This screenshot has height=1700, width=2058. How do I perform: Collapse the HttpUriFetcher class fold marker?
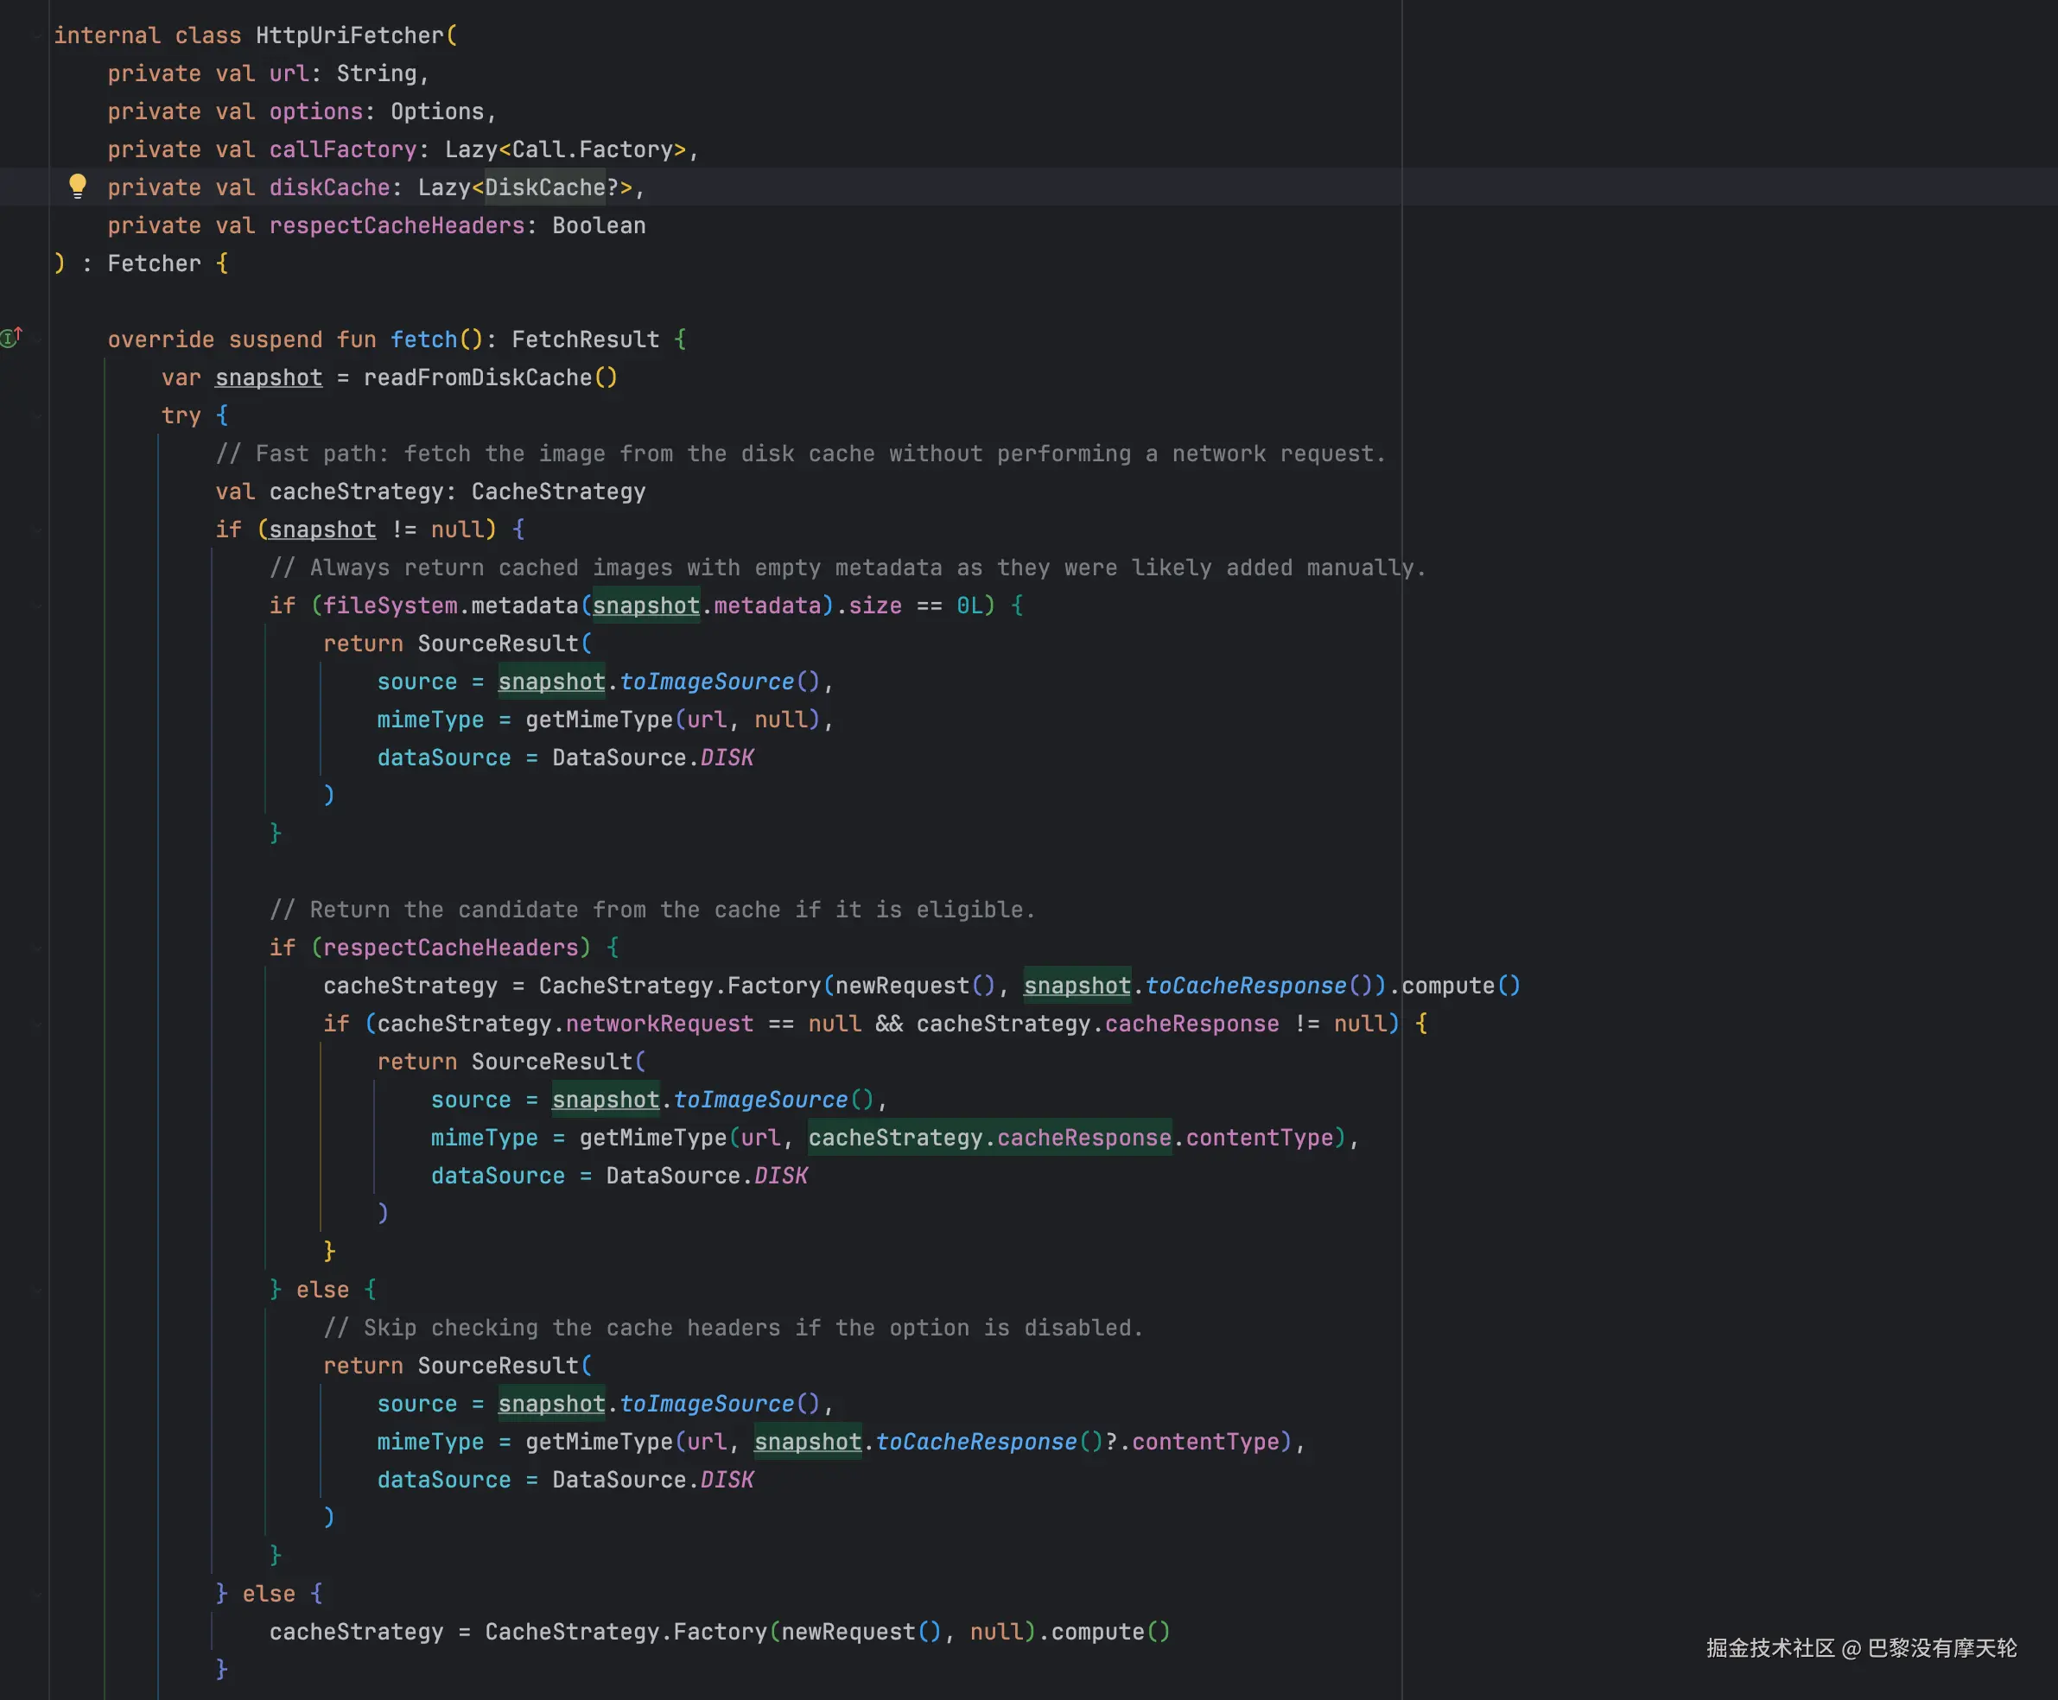(x=37, y=36)
